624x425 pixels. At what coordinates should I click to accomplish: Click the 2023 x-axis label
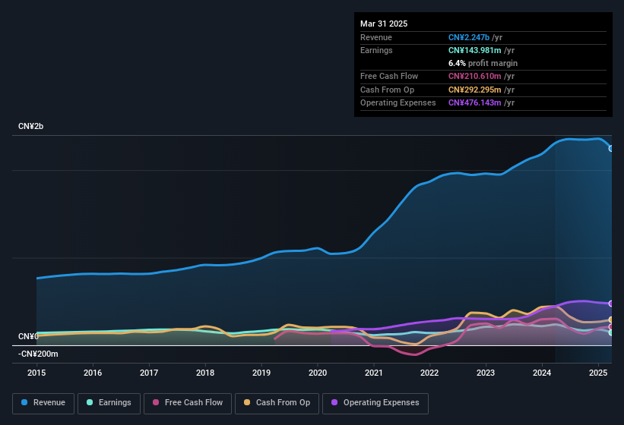coord(486,373)
